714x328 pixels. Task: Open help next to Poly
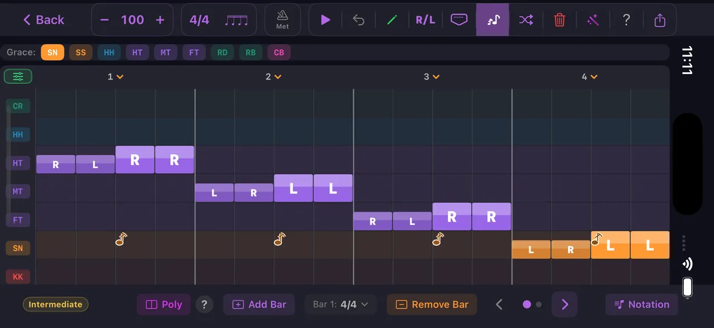point(205,305)
